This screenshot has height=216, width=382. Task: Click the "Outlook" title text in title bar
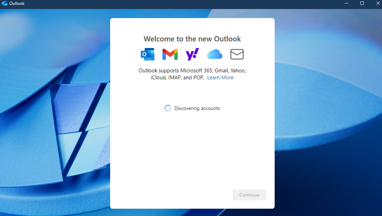17,3
